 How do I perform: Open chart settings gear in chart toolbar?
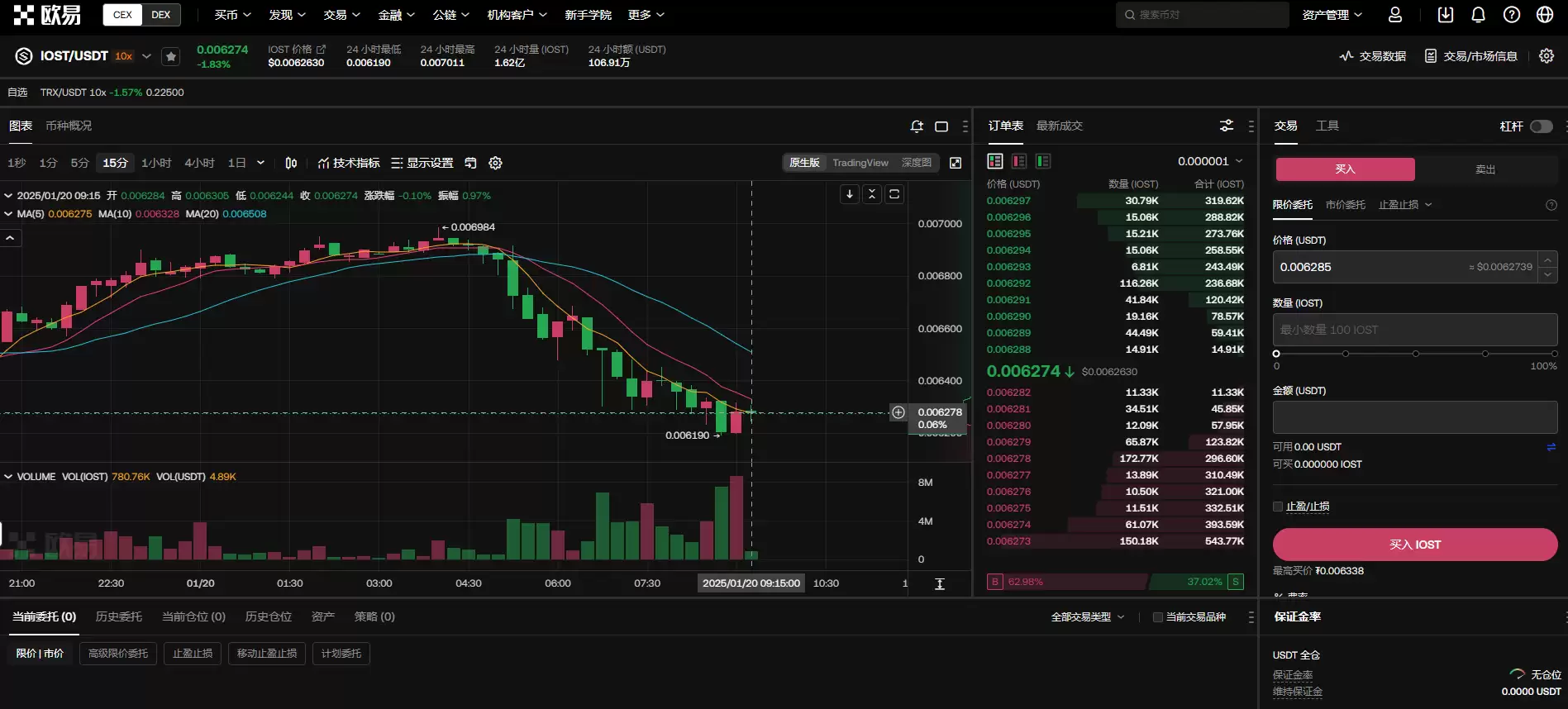496,163
